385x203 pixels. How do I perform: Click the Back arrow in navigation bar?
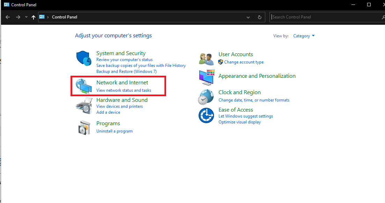8,17
